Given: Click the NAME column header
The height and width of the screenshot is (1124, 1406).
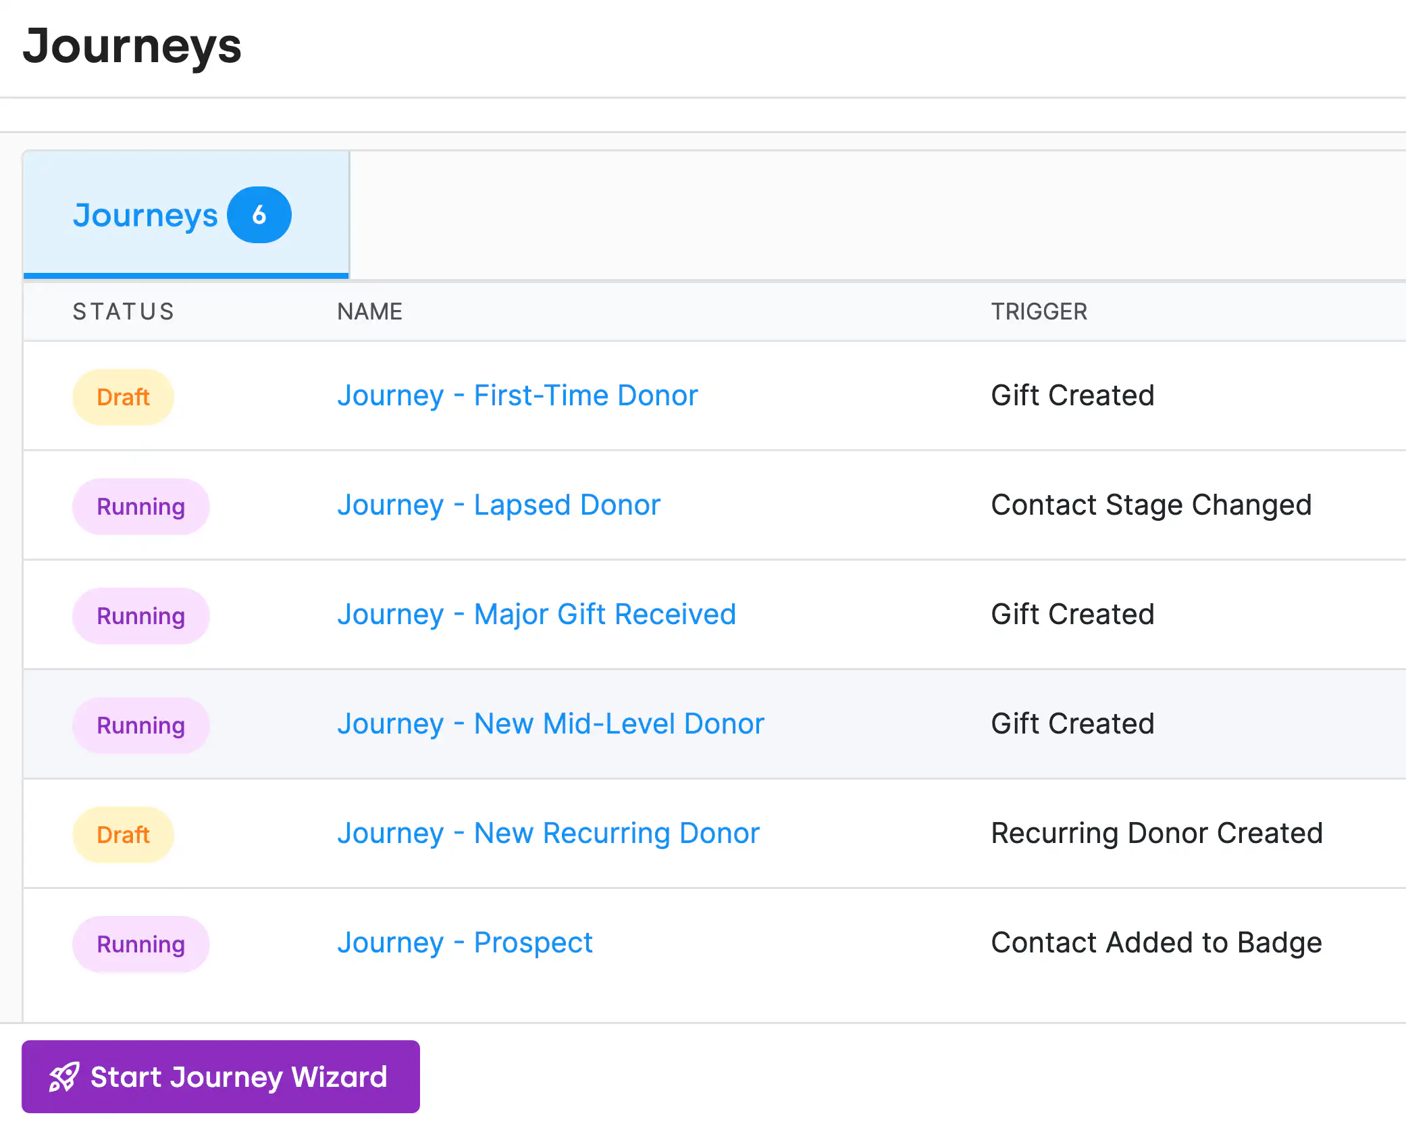Looking at the screenshot, I should pos(369,311).
